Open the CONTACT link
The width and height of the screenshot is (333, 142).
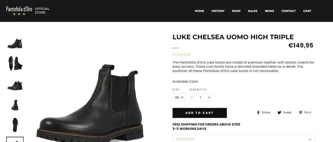click(288, 11)
